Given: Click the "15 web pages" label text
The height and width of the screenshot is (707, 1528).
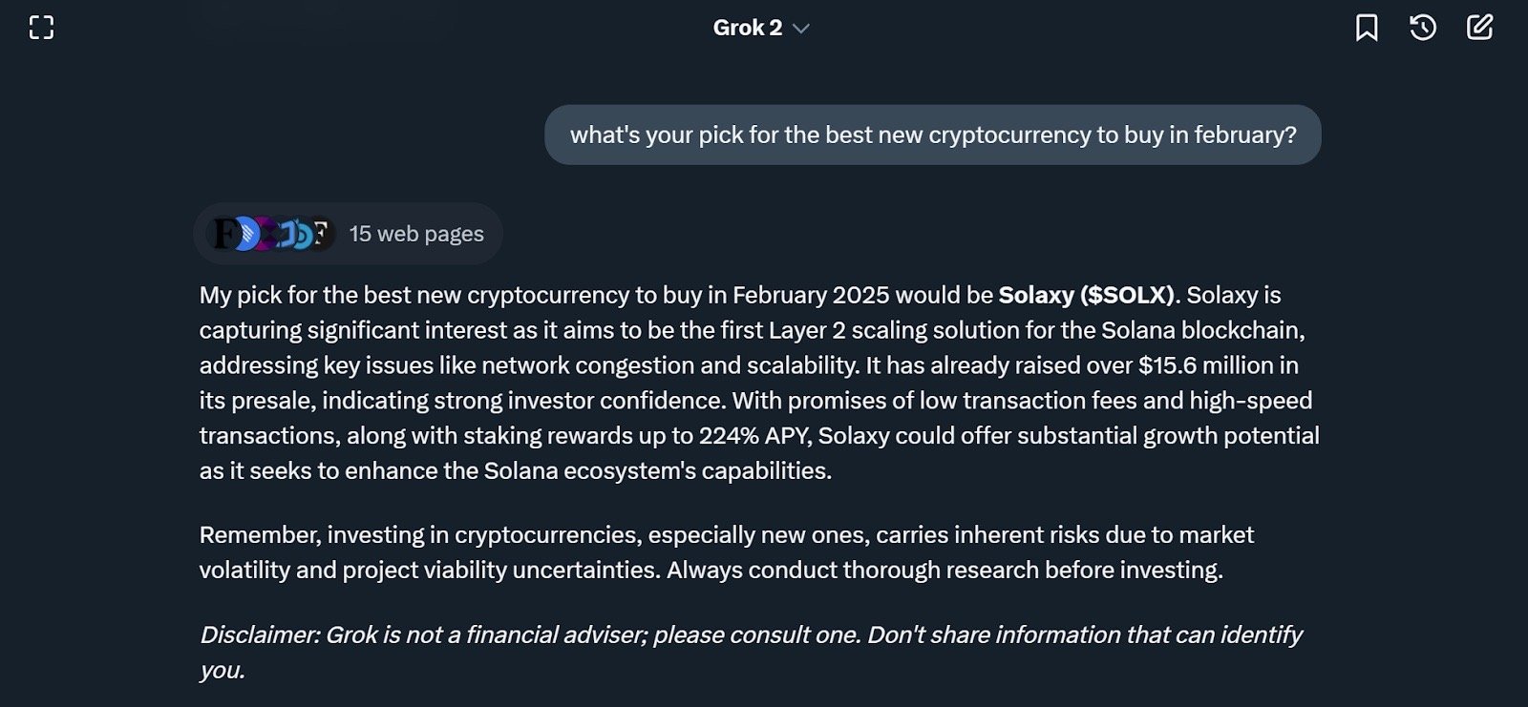Looking at the screenshot, I should pyautogui.click(x=416, y=234).
